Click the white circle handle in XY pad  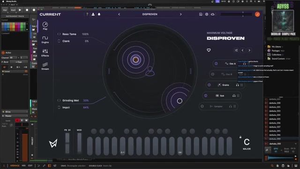point(180,101)
